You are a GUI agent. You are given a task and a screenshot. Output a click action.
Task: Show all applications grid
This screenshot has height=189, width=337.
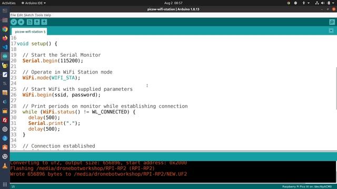coord(5,184)
